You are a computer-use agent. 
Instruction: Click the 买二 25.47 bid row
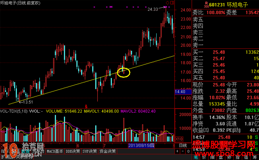[226, 59]
